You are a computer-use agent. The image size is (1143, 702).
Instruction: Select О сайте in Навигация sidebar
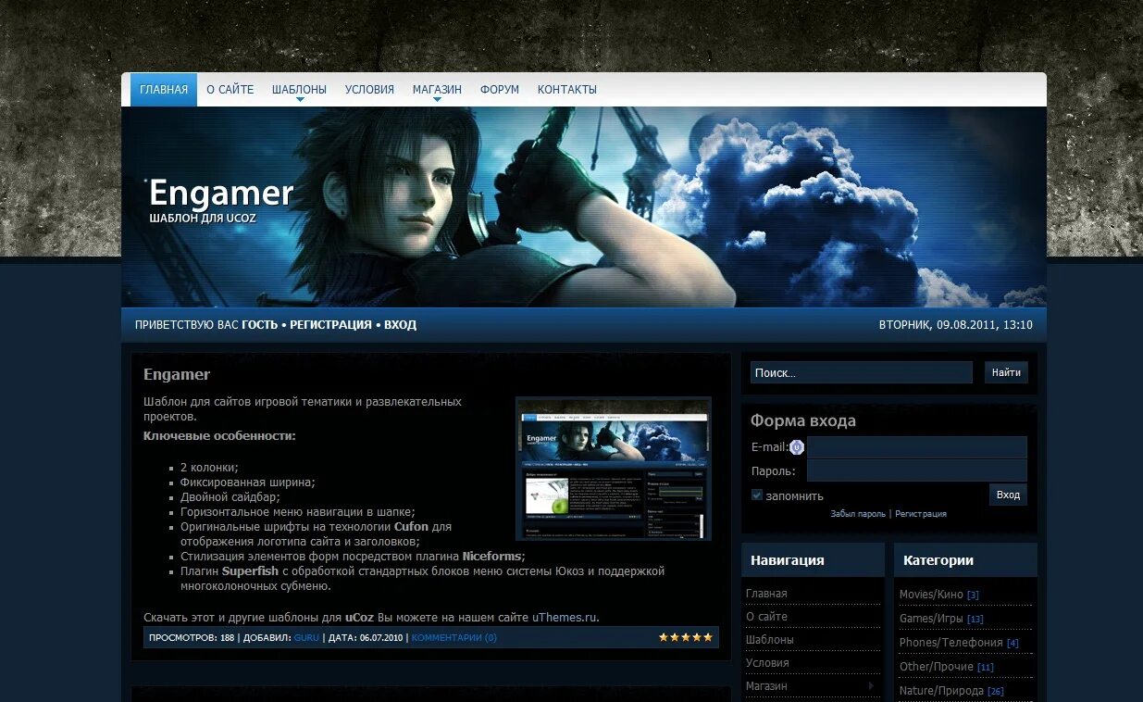766,617
